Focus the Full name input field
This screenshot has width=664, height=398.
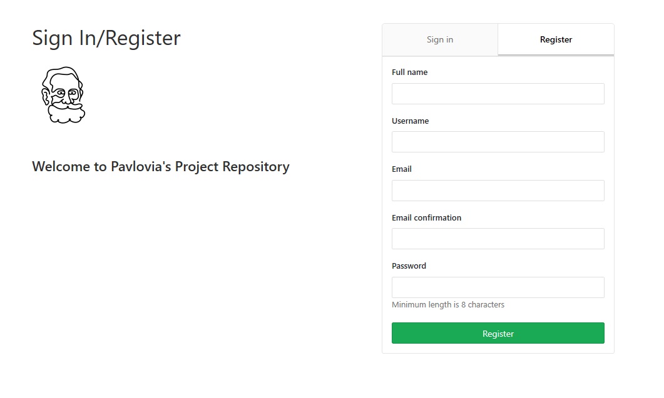tap(498, 94)
